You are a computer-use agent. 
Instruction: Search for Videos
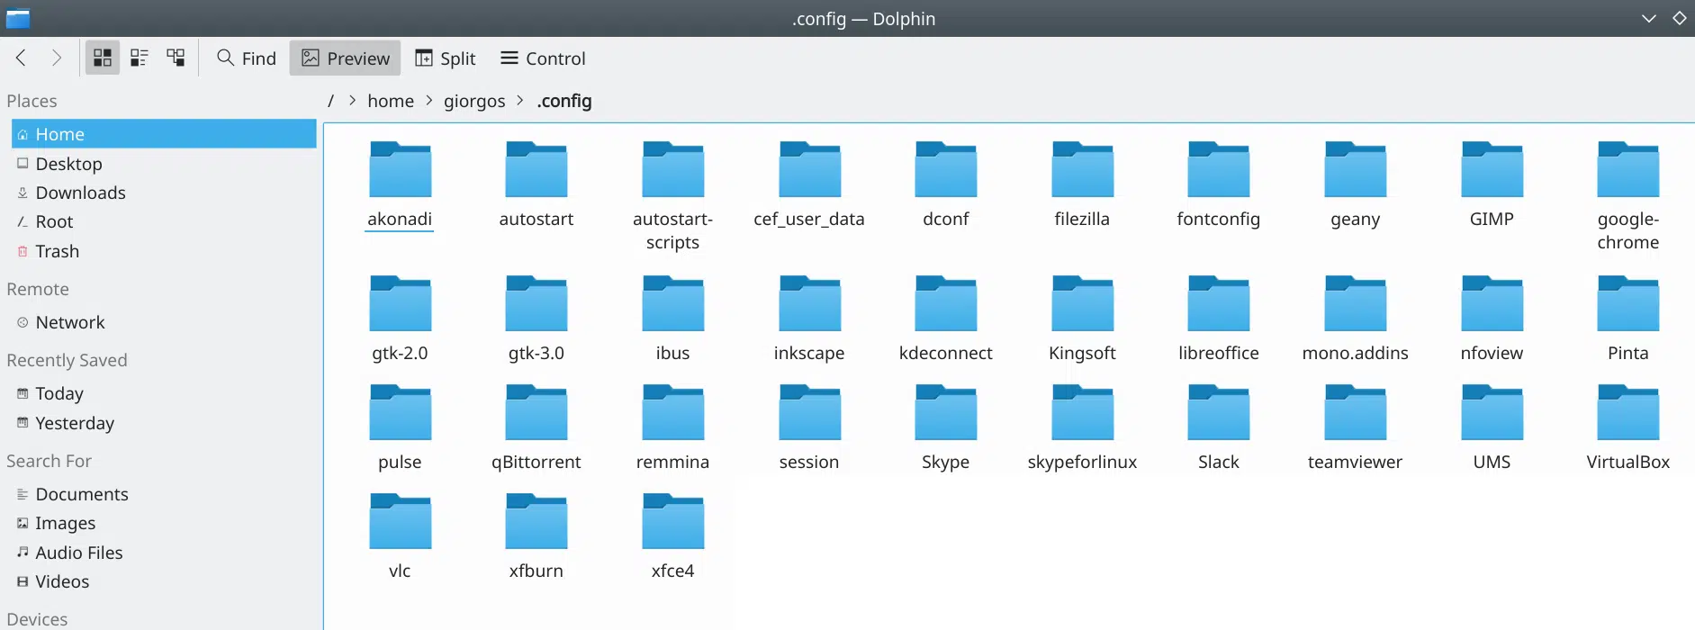click(x=164, y=581)
